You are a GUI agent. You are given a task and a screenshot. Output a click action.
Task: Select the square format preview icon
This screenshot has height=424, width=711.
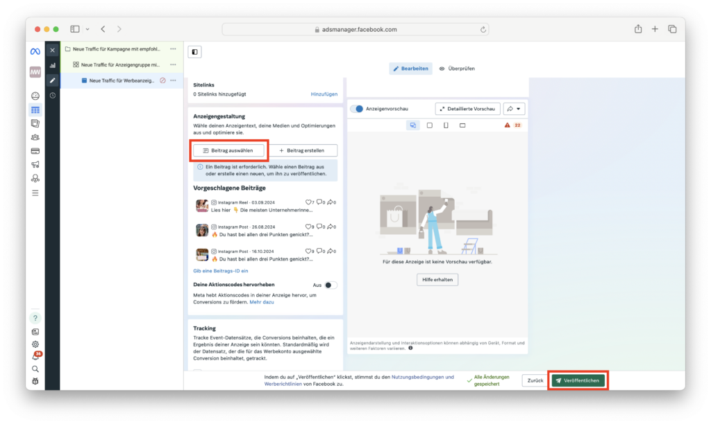pos(429,125)
